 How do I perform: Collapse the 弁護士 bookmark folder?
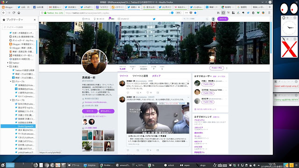click(x=8, y=66)
